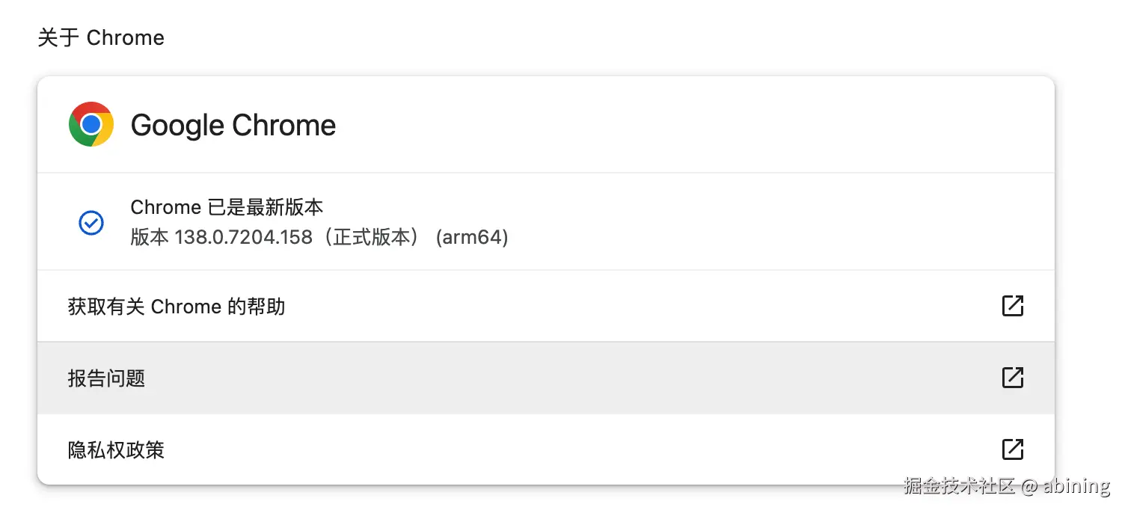Screen dimensions: 1125x513
Task: Click external link icon in 报告问题 row
Action: click(x=1012, y=378)
